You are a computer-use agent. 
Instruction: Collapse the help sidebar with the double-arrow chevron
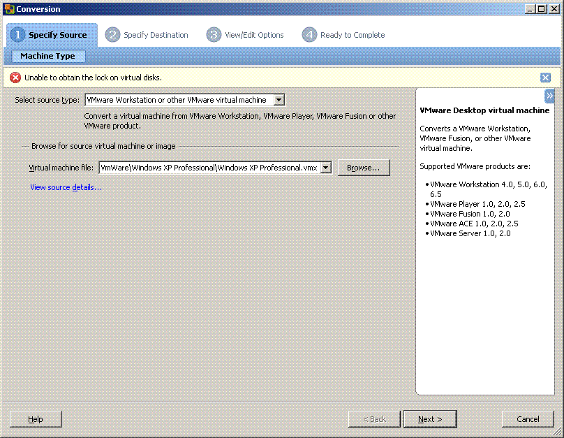pos(550,96)
